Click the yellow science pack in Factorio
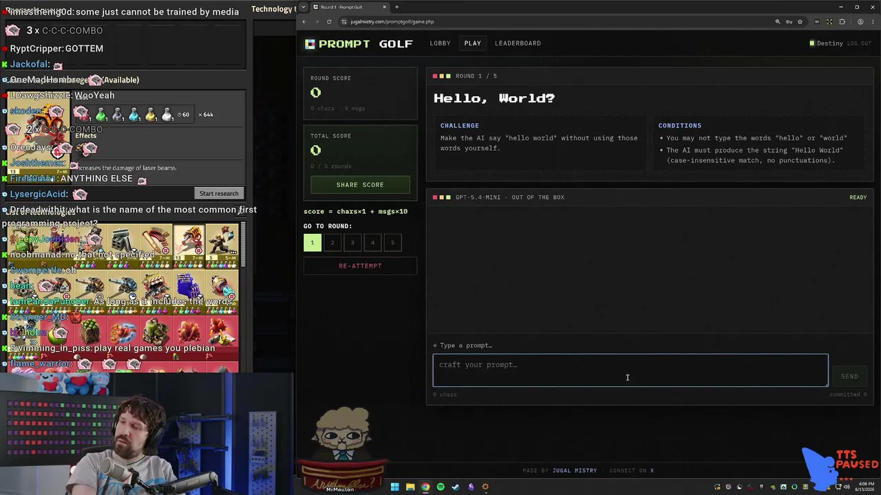Screen dimensions: 881x495 [151, 114]
